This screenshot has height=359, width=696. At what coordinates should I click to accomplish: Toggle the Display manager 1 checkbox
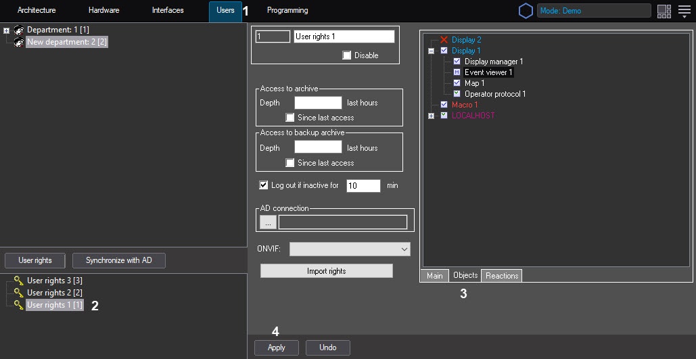click(457, 62)
